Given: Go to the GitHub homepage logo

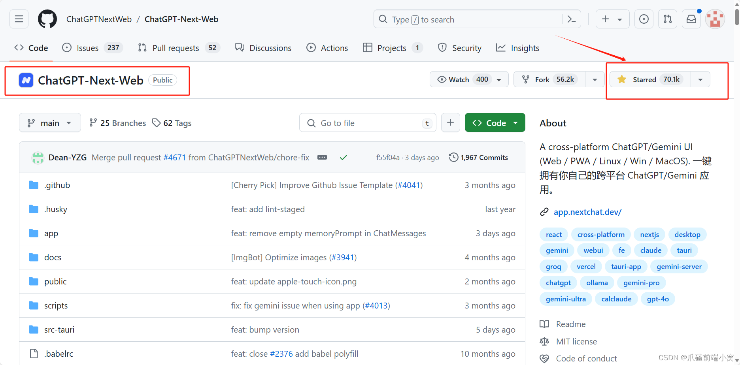Looking at the screenshot, I should click(47, 19).
